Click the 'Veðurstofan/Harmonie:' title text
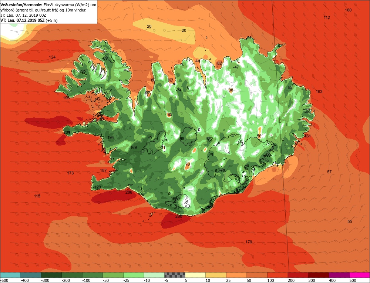 22,5
